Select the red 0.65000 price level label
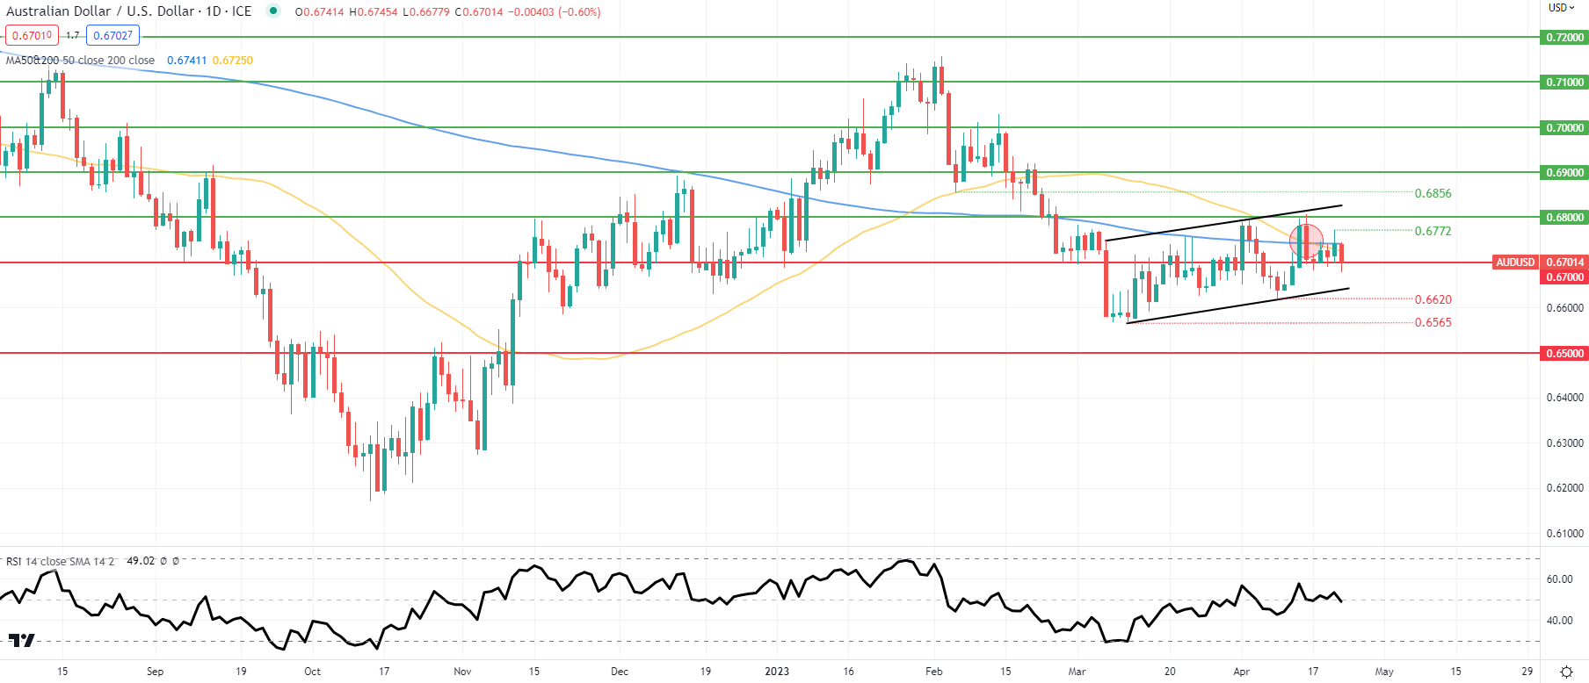This screenshot has width=1589, height=683. click(1564, 354)
